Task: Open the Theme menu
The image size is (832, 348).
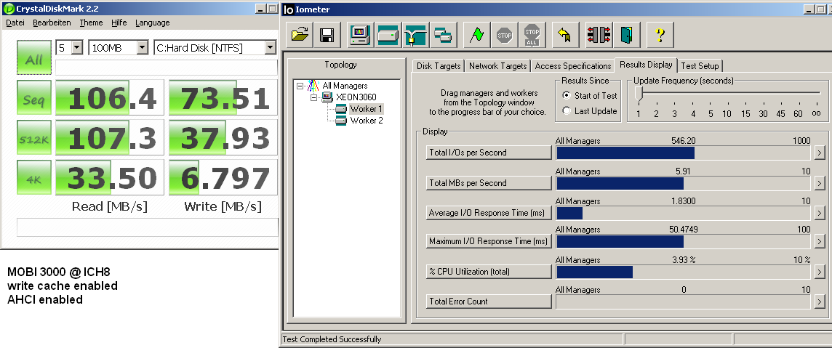Action: point(91,23)
